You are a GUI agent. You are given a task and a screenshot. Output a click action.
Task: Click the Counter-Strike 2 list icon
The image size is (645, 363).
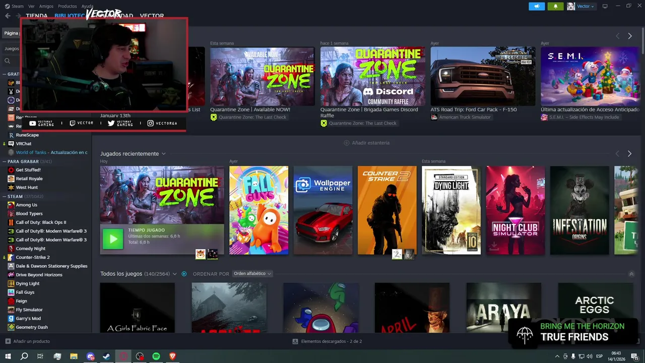pyautogui.click(x=11, y=257)
